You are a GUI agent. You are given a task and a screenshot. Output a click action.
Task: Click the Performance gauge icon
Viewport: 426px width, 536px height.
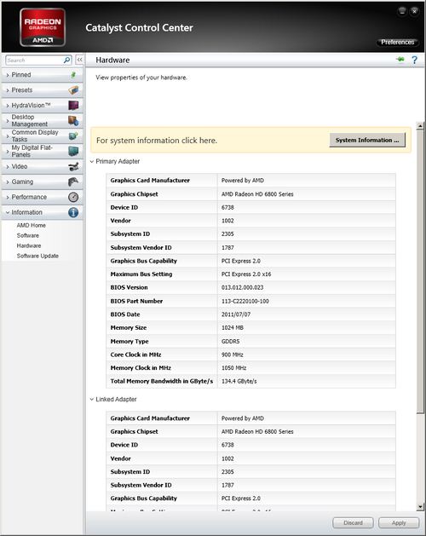(73, 197)
